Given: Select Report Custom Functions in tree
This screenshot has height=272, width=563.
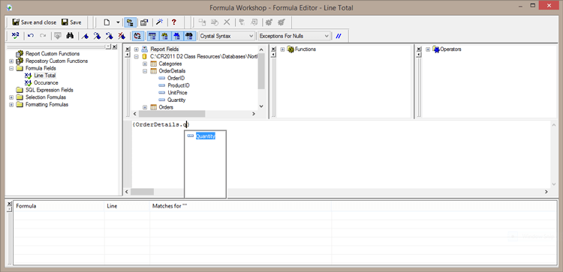Looking at the screenshot, I should (x=53, y=53).
